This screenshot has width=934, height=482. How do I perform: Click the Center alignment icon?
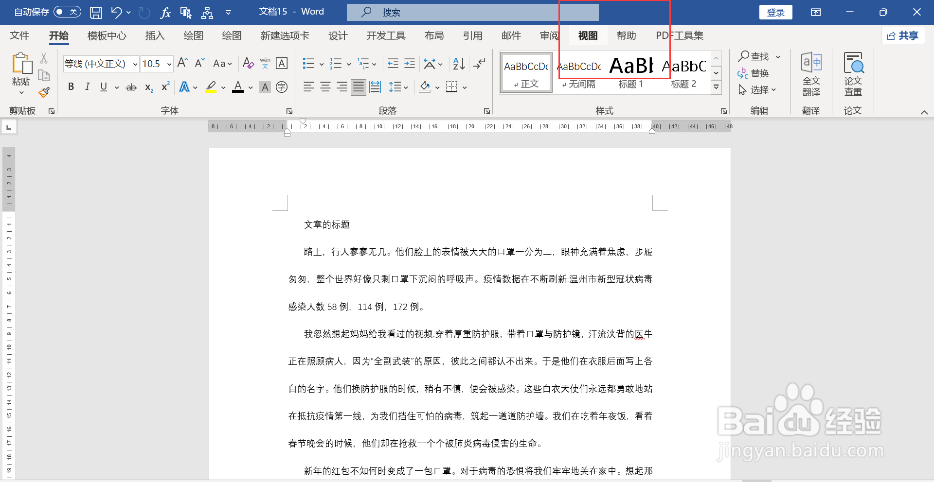coord(325,87)
